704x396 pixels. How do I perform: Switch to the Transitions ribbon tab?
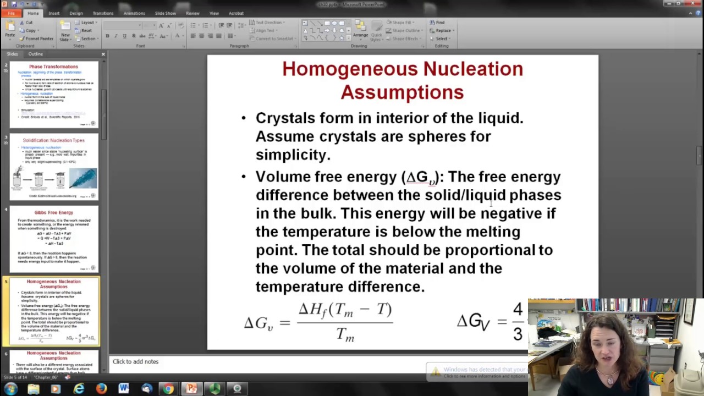pos(103,13)
